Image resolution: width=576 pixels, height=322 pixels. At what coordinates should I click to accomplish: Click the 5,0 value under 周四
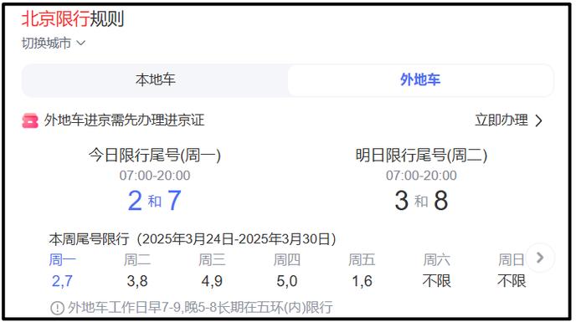point(287,281)
